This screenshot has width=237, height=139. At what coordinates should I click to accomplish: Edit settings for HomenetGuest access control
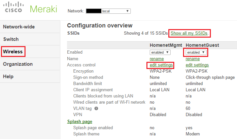[x=197, y=65]
